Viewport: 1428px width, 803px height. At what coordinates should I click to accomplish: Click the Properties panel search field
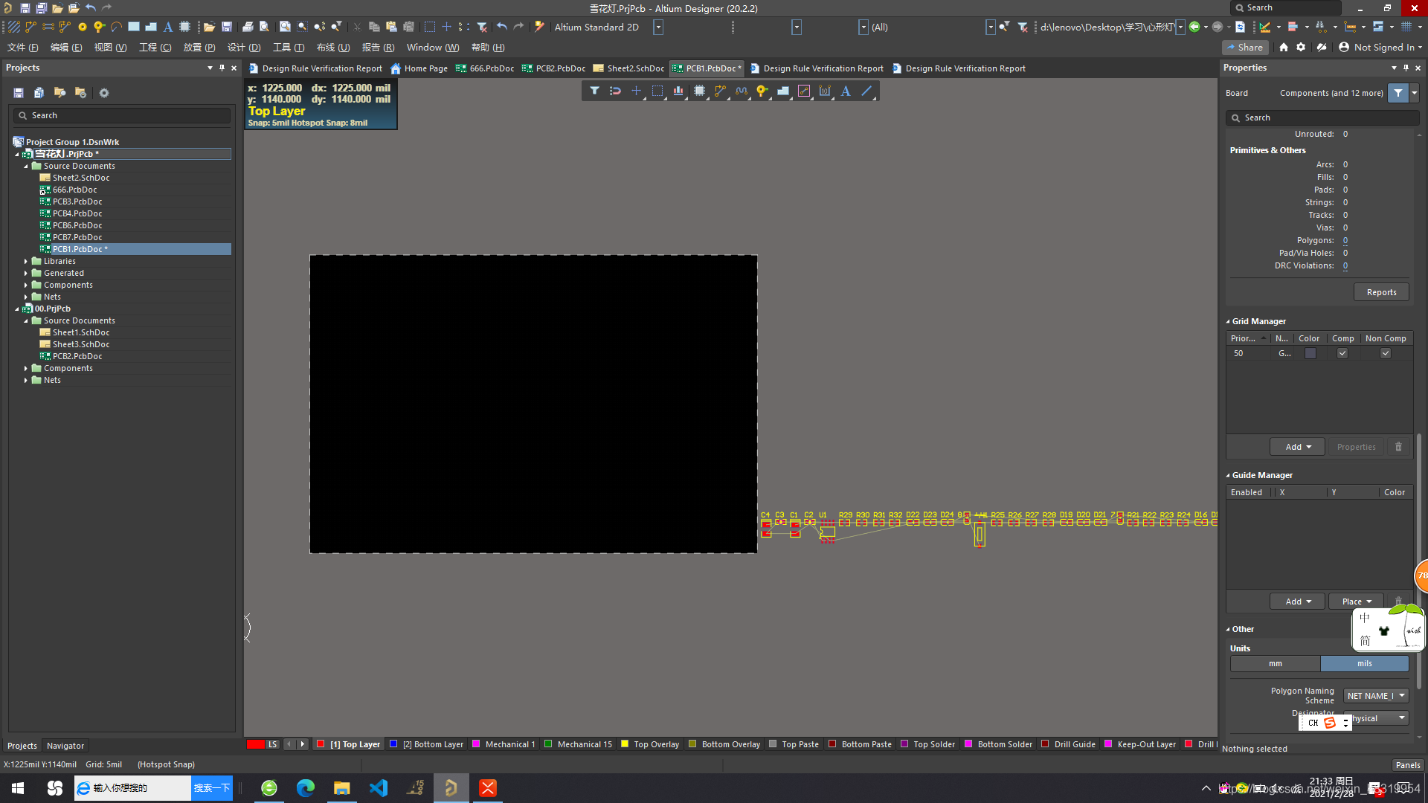(1322, 117)
